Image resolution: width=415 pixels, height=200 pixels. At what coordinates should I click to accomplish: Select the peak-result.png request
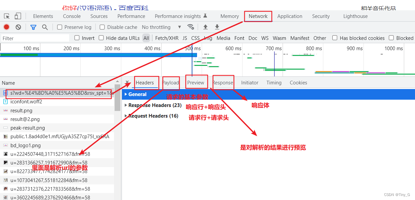coord(57,128)
